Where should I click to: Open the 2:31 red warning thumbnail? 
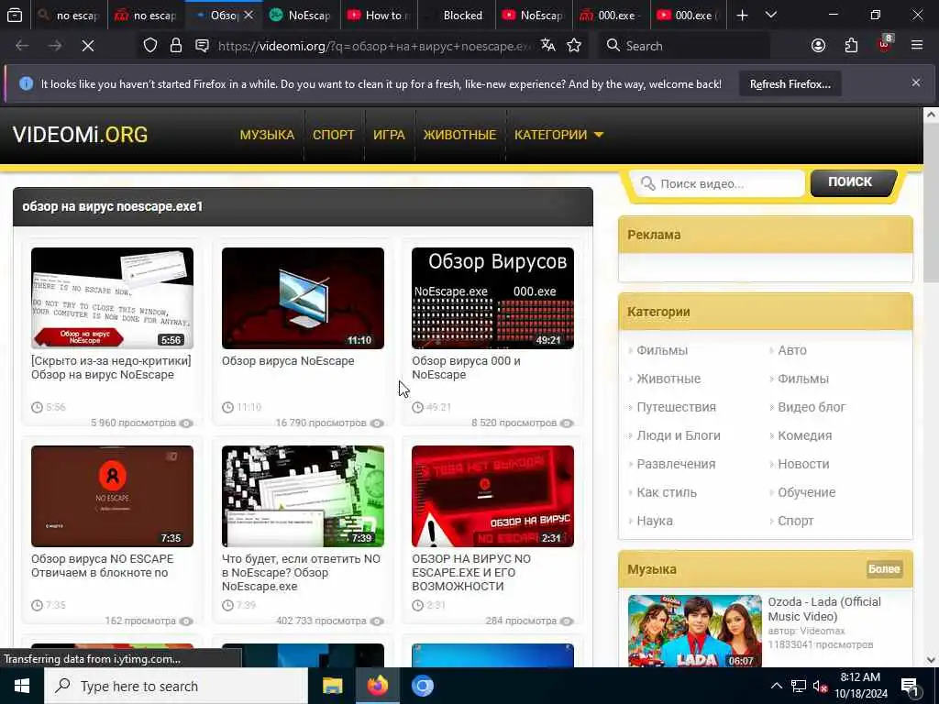click(492, 496)
